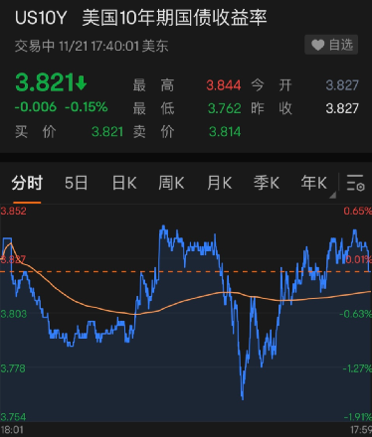The height and width of the screenshot is (437, 372).
Task: Select the 5日 tab
Action: pos(76,183)
